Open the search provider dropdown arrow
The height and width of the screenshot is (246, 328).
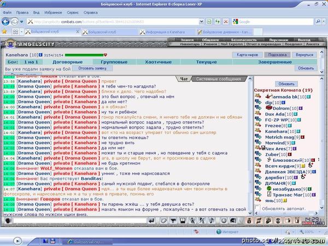tap(324, 21)
